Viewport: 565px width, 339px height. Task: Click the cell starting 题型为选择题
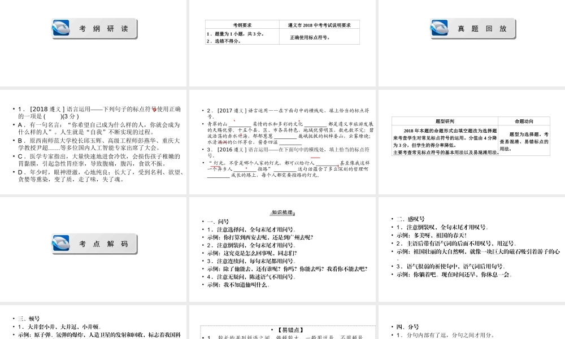[524, 141]
